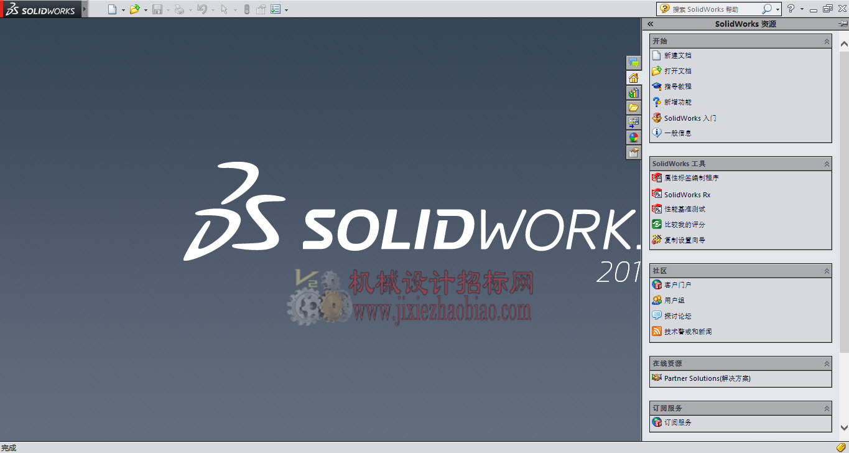The image size is (849, 453).
Task: Open the Appearances color ball tab
Action: [634, 138]
